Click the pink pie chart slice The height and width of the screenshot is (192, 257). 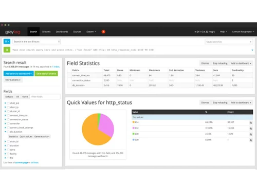[107, 124]
